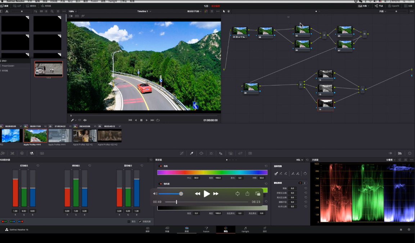The height and width of the screenshot is (243, 415).
Task: Toggle the saturation qualifier switch
Action: [x=161, y=183]
